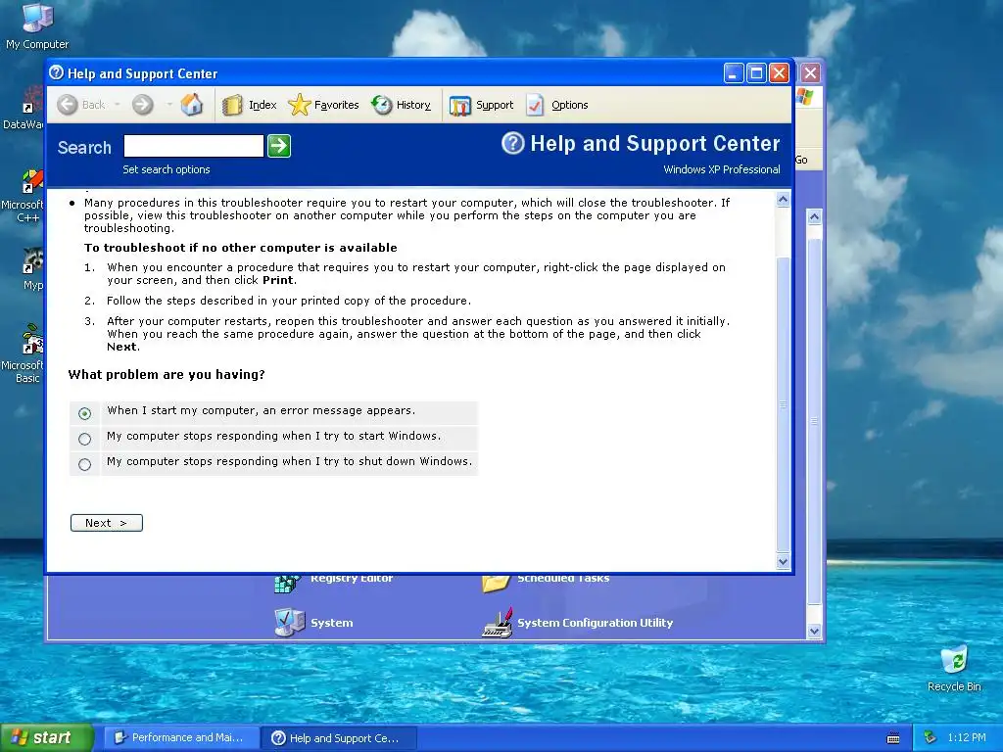The height and width of the screenshot is (752, 1003).
Task: Select 'stops responding when start Windows' option
Action: 84,439
